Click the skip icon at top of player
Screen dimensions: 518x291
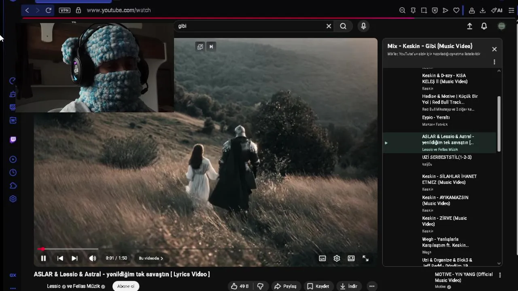211,46
